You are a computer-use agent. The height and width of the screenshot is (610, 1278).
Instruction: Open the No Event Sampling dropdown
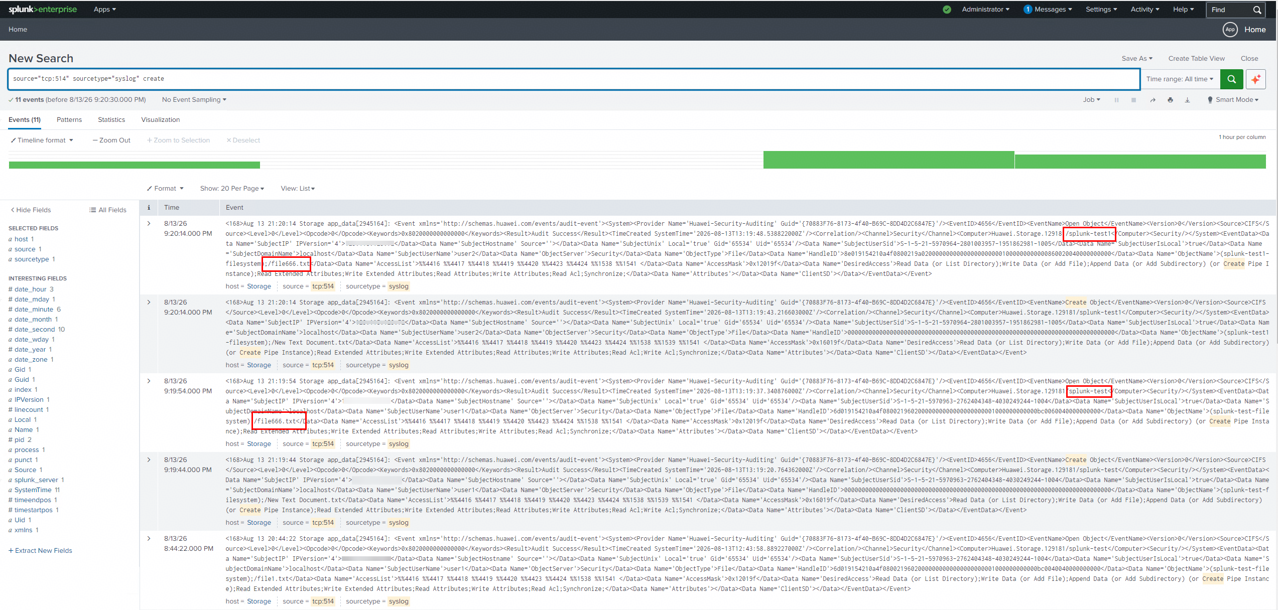pos(194,100)
